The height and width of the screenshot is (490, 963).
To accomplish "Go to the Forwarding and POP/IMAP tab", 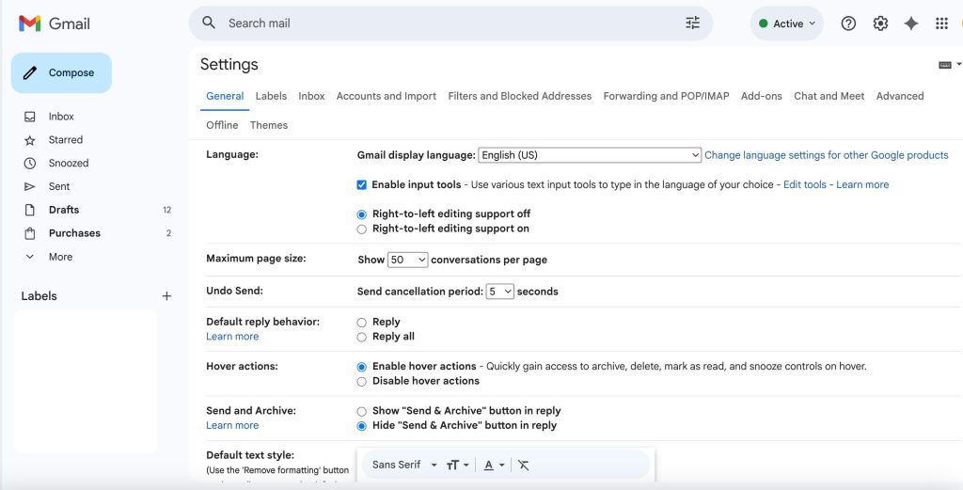I will (x=666, y=96).
